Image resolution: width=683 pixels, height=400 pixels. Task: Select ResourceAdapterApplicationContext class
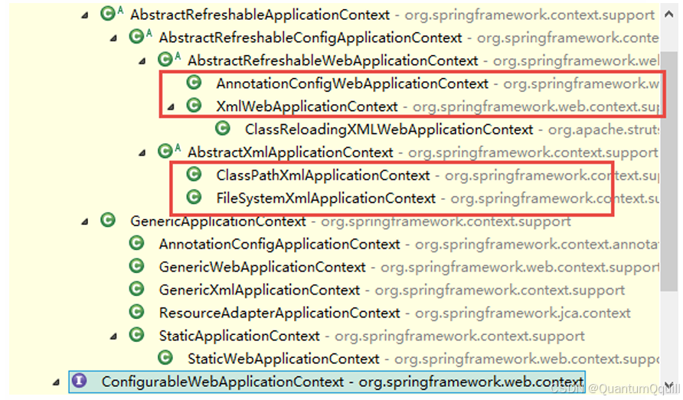pos(279,313)
